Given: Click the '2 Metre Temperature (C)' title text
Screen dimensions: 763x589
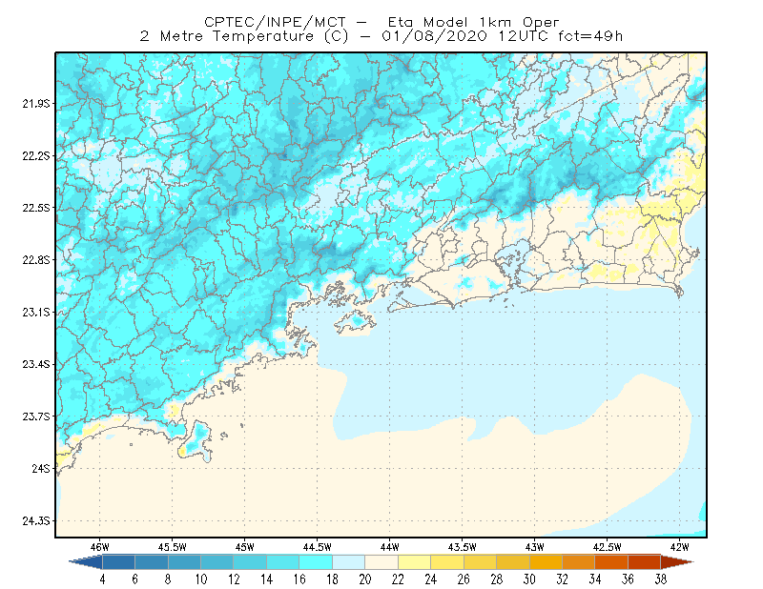Looking at the screenshot, I should 244,36.
